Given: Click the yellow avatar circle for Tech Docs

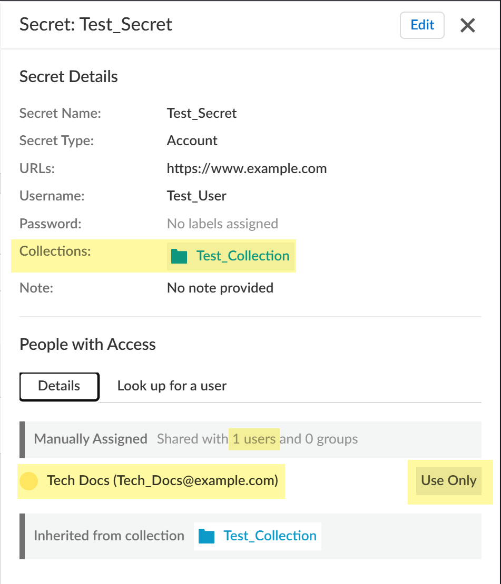Looking at the screenshot, I should click(x=28, y=481).
